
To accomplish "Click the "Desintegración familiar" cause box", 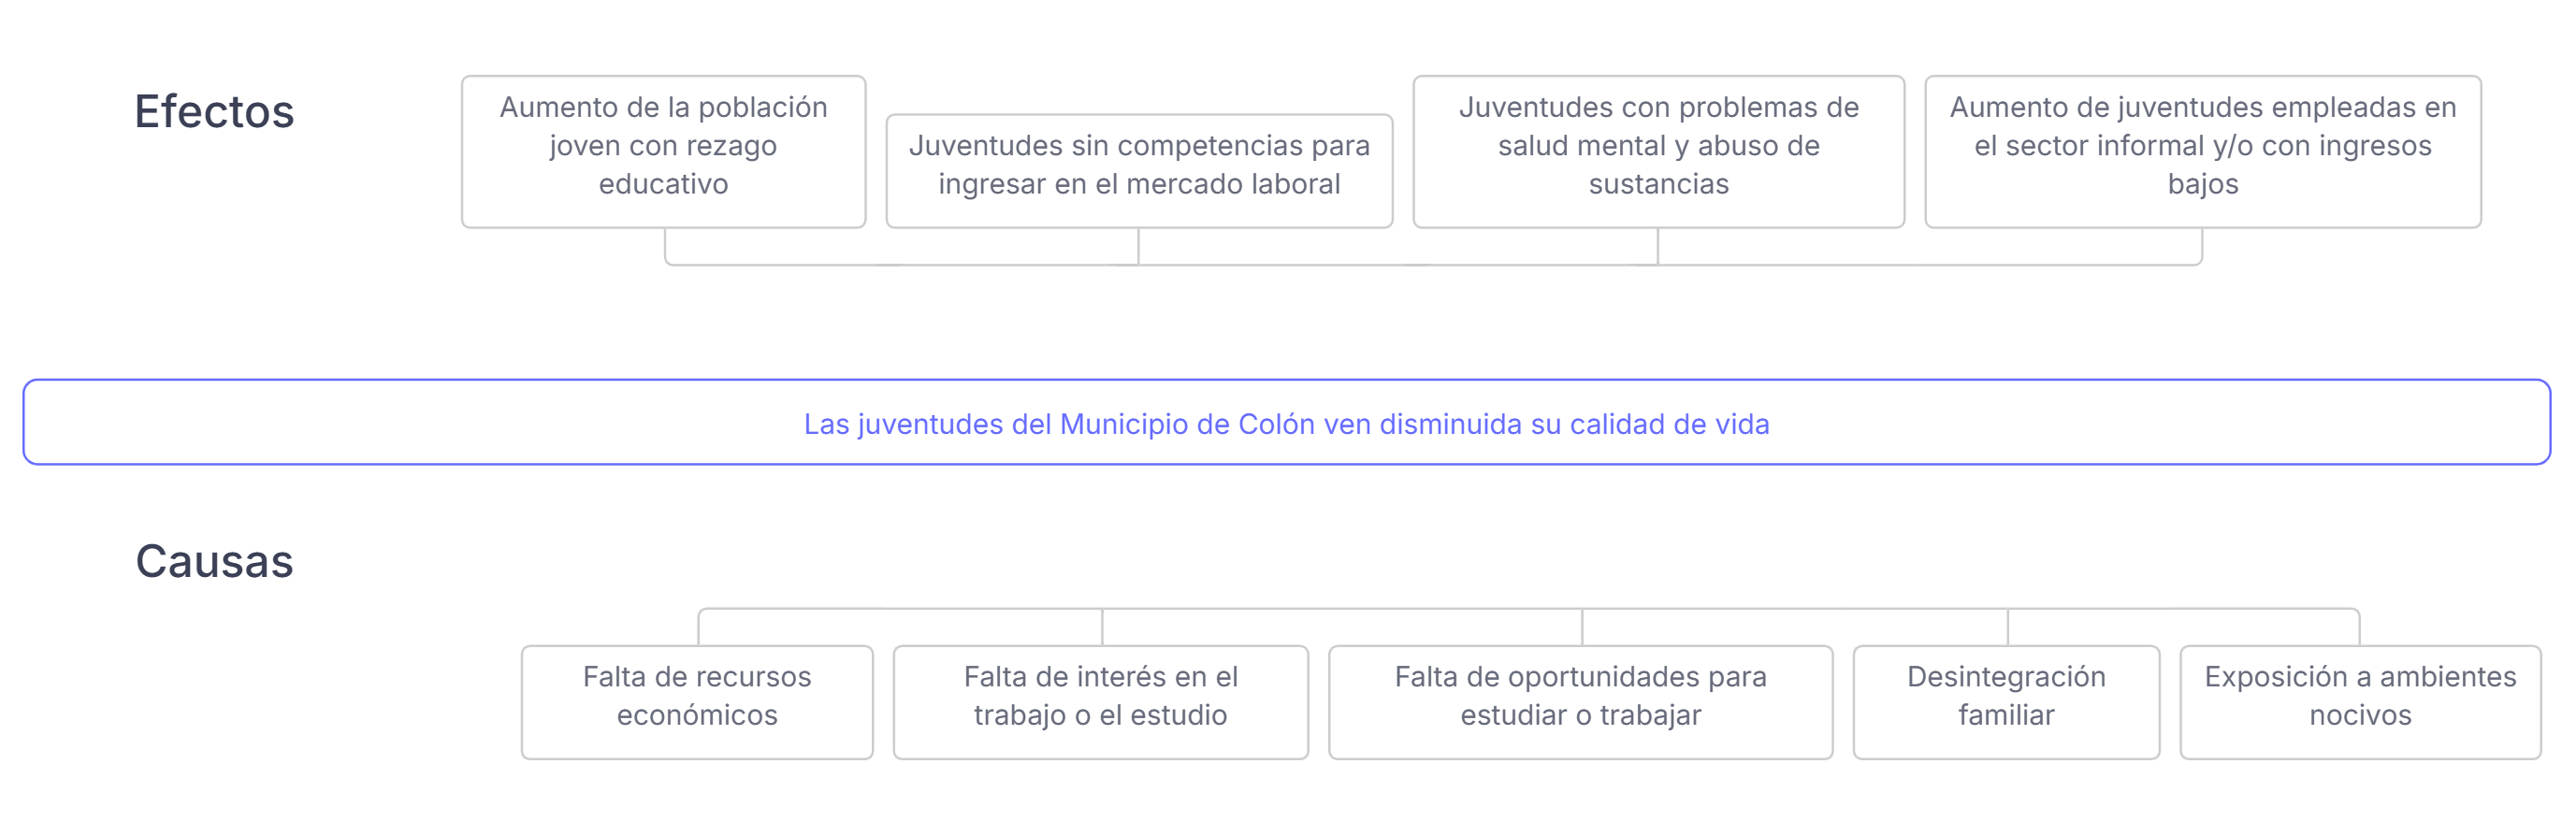I will [2005, 700].
